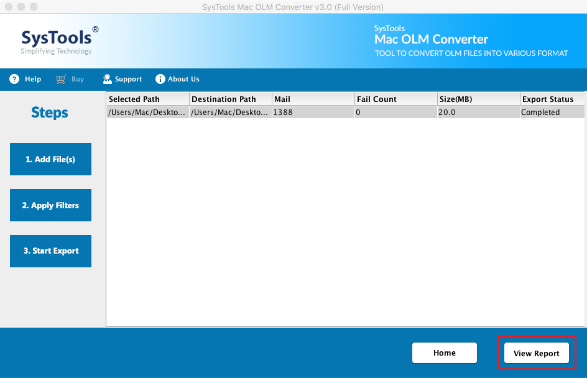Minimize the window with the middle title bar button
This screenshot has height=378, width=587.
coord(21,7)
